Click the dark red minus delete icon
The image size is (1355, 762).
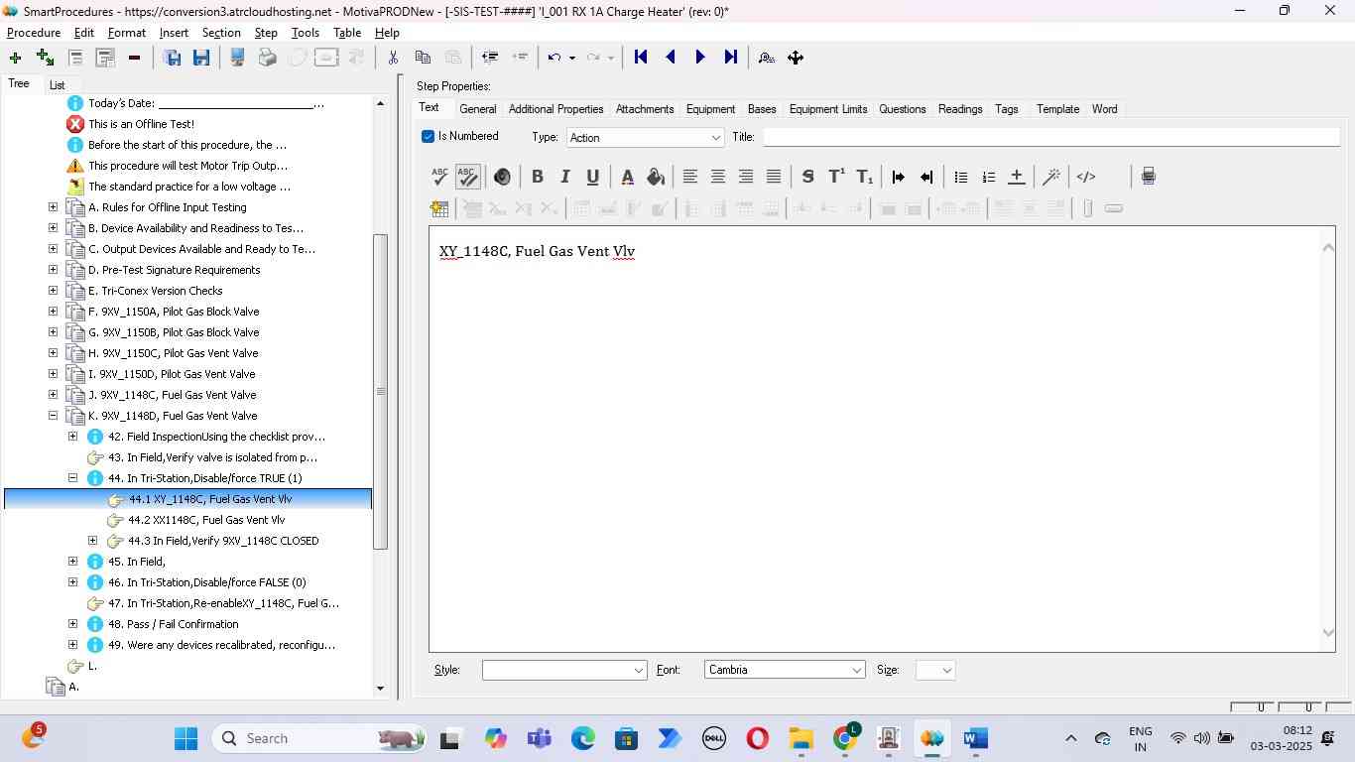134,58
